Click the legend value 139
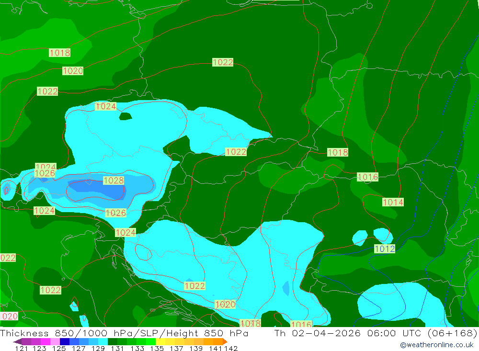Image resolution: width=479 pixels, height=351 pixels. click(x=196, y=348)
